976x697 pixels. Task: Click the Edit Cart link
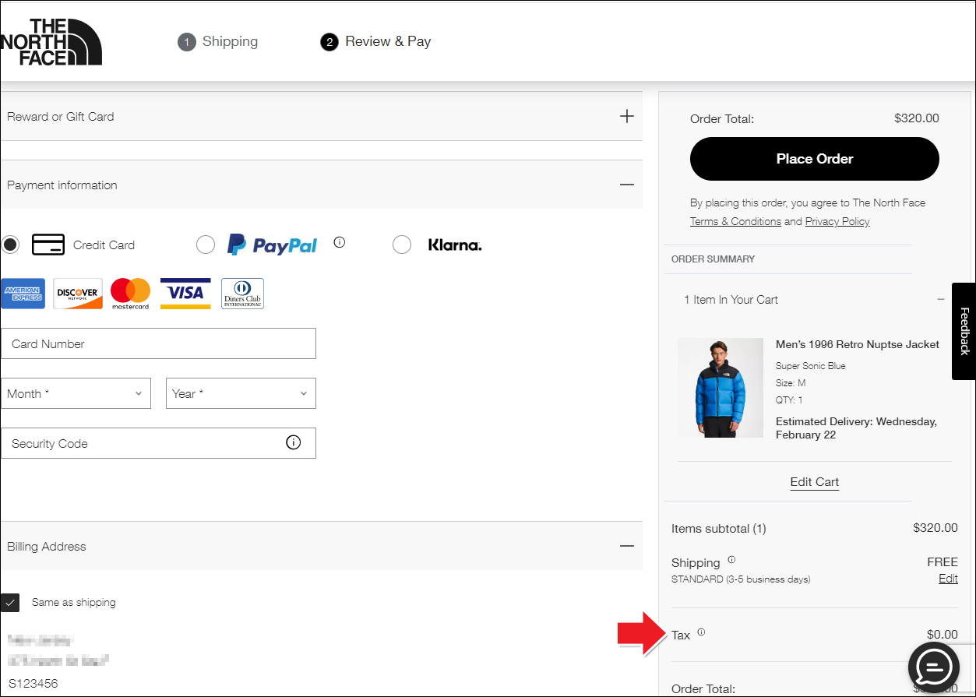pyautogui.click(x=815, y=481)
